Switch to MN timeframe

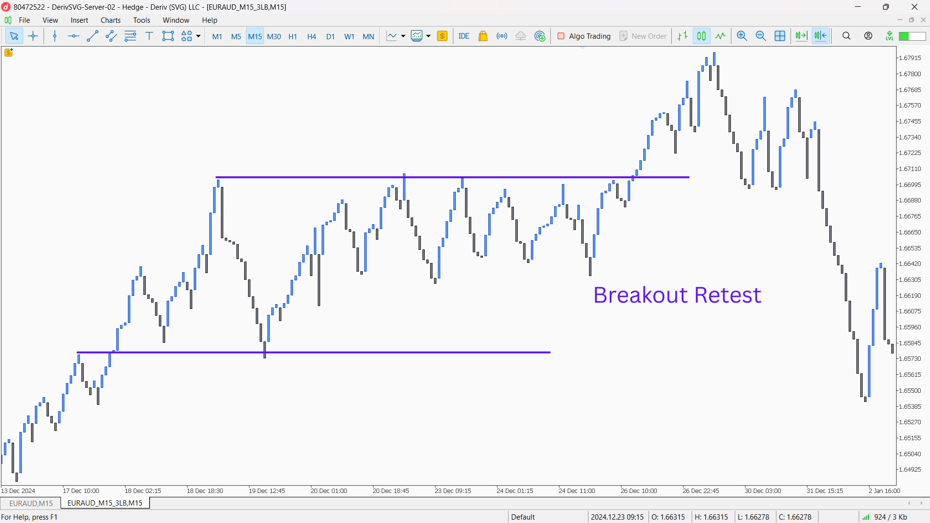pos(369,36)
